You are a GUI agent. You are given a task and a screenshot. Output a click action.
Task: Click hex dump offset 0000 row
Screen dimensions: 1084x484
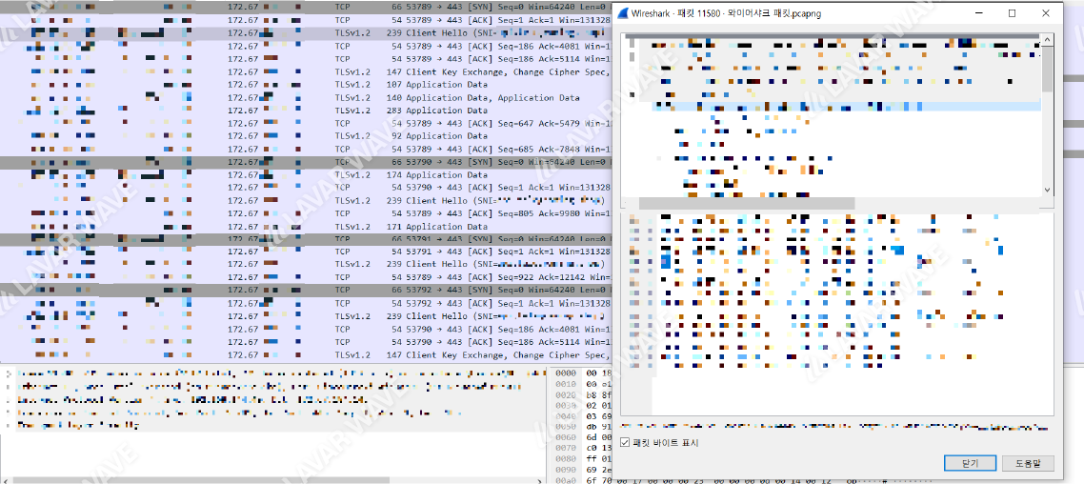(x=566, y=373)
